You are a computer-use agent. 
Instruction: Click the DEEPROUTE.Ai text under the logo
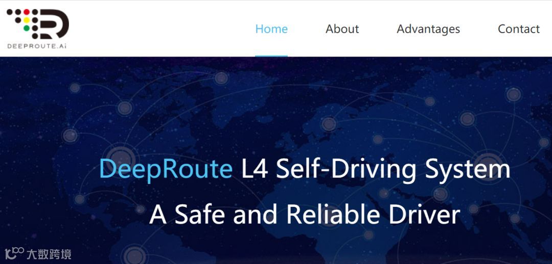37,46
